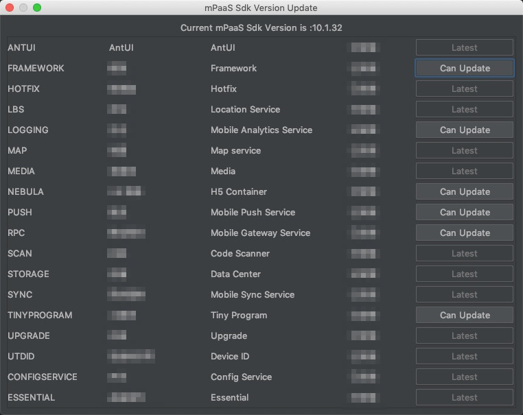
Task: Select the STORAGE label
Action: (28, 274)
